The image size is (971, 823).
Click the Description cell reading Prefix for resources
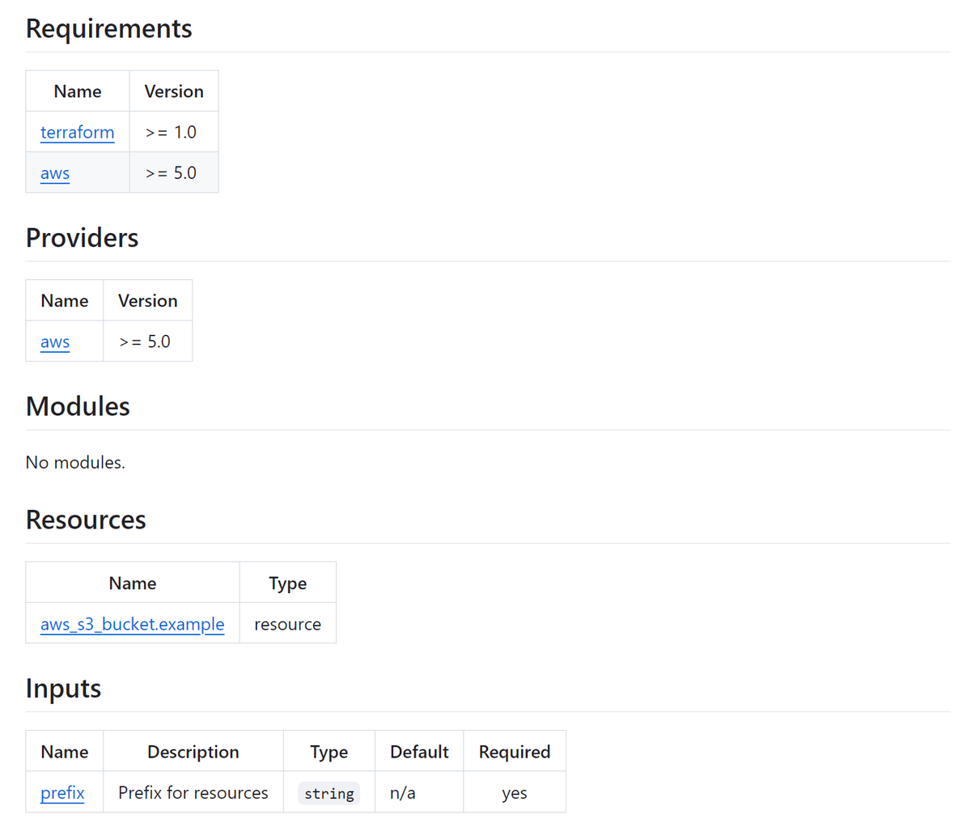tap(193, 793)
